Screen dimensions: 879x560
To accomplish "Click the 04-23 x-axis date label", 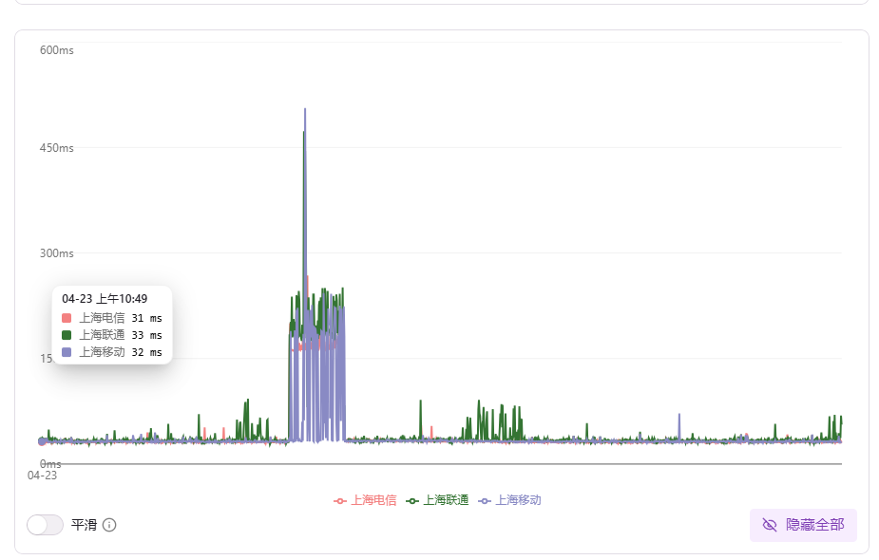I will coord(42,476).
